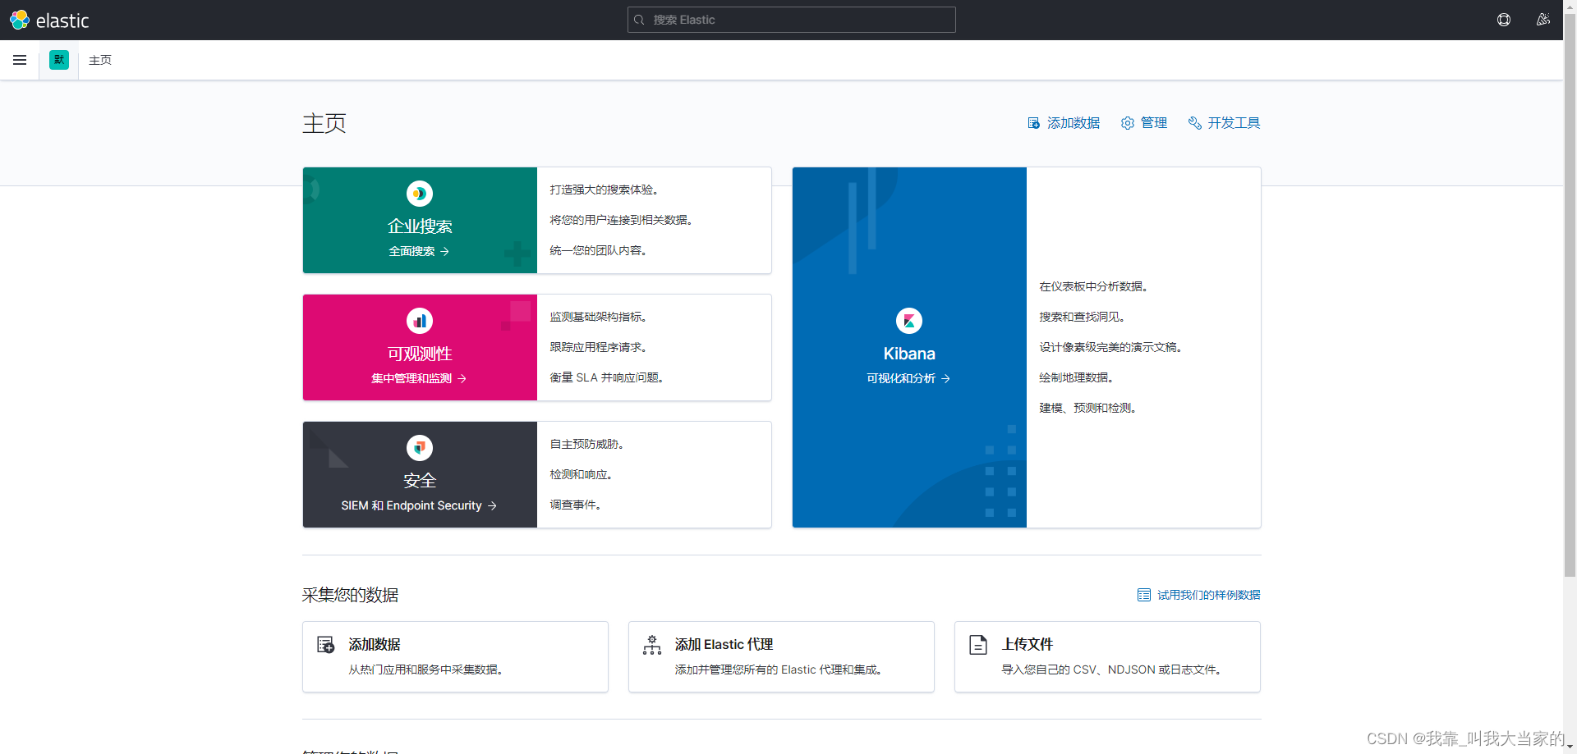Open the navigation hamburger menu

(x=20, y=60)
